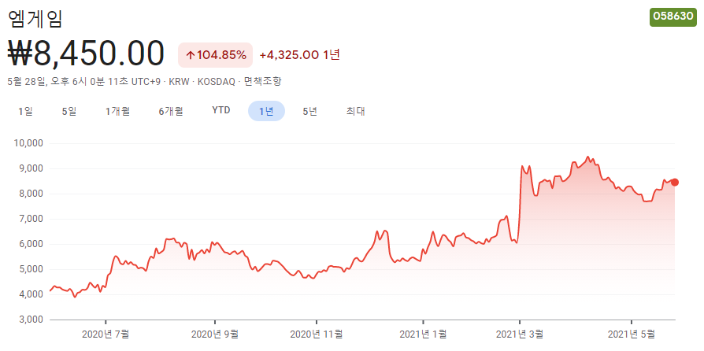Screen dimensions: 704x351
Task: Click the 2020년 7월 axis label
Action: tap(106, 334)
